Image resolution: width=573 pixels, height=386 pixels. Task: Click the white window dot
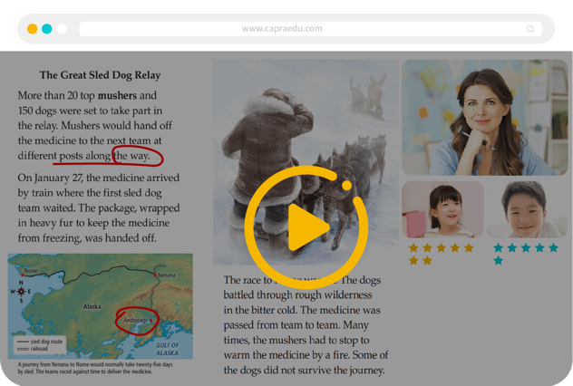[x=62, y=29]
